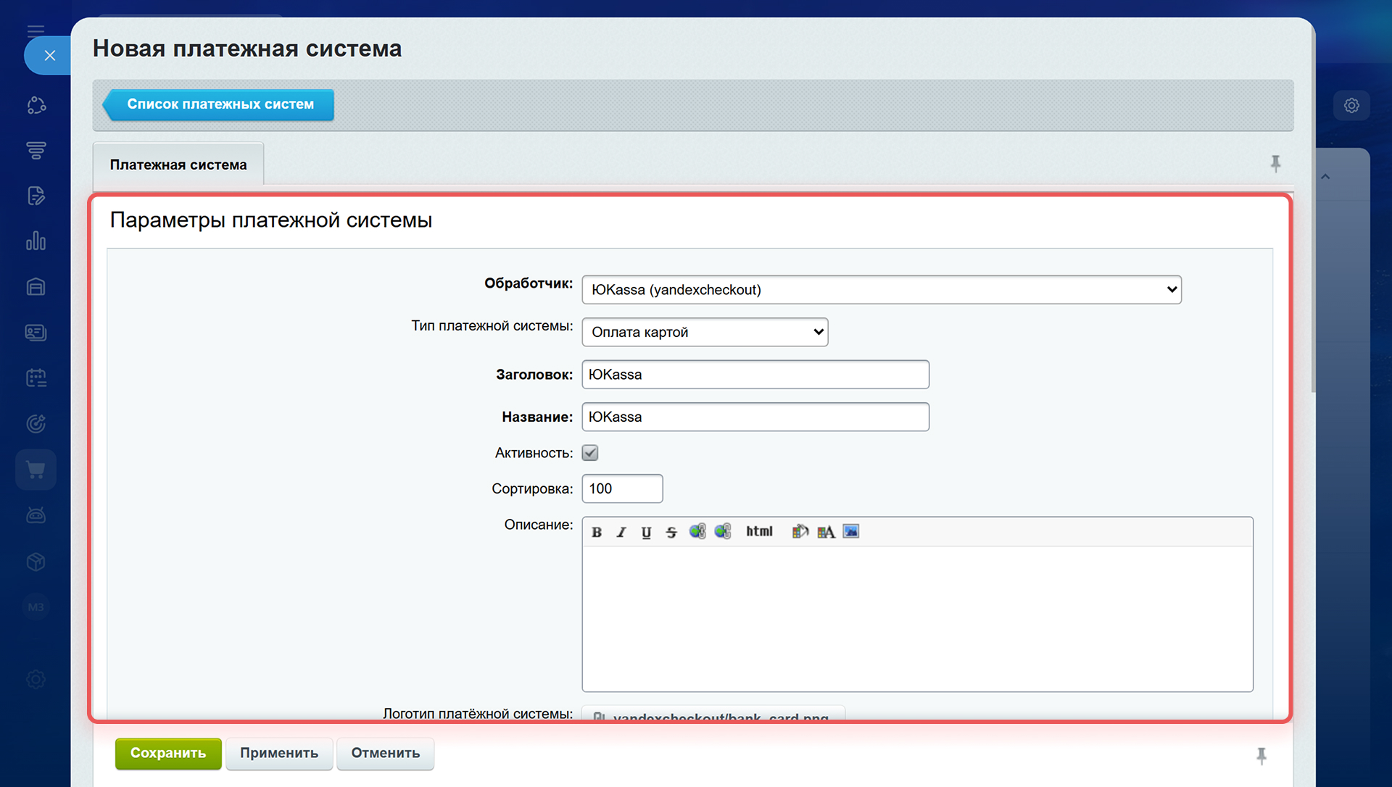Click the Сортировка number field
The height and width of the screenshot is (787, 1392).
pos(621,488)
